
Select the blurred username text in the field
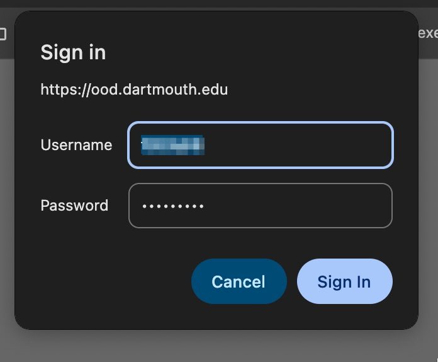tap(172, 145)
